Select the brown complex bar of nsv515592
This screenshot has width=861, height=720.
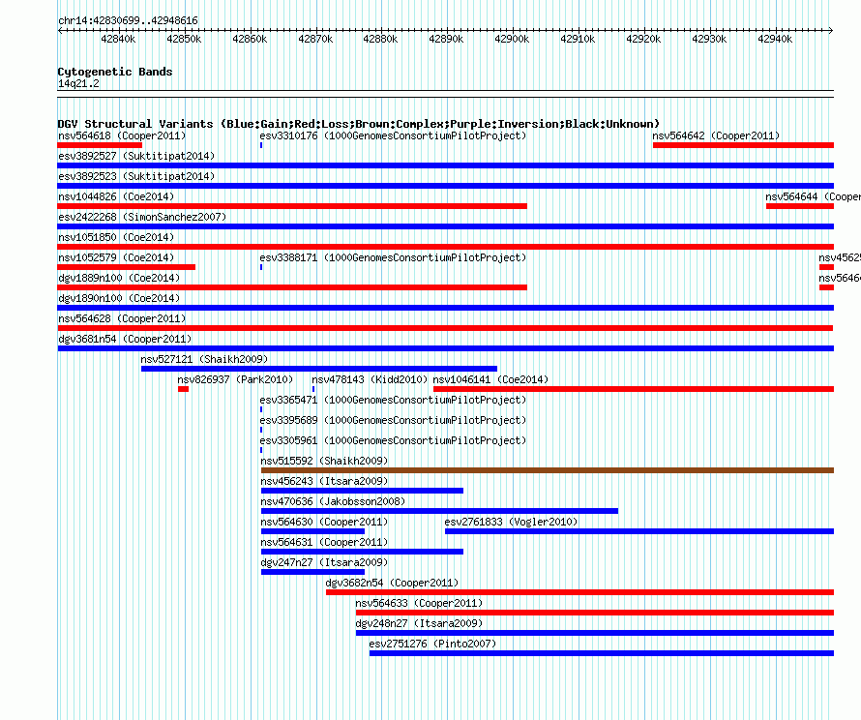pos(548,470)
